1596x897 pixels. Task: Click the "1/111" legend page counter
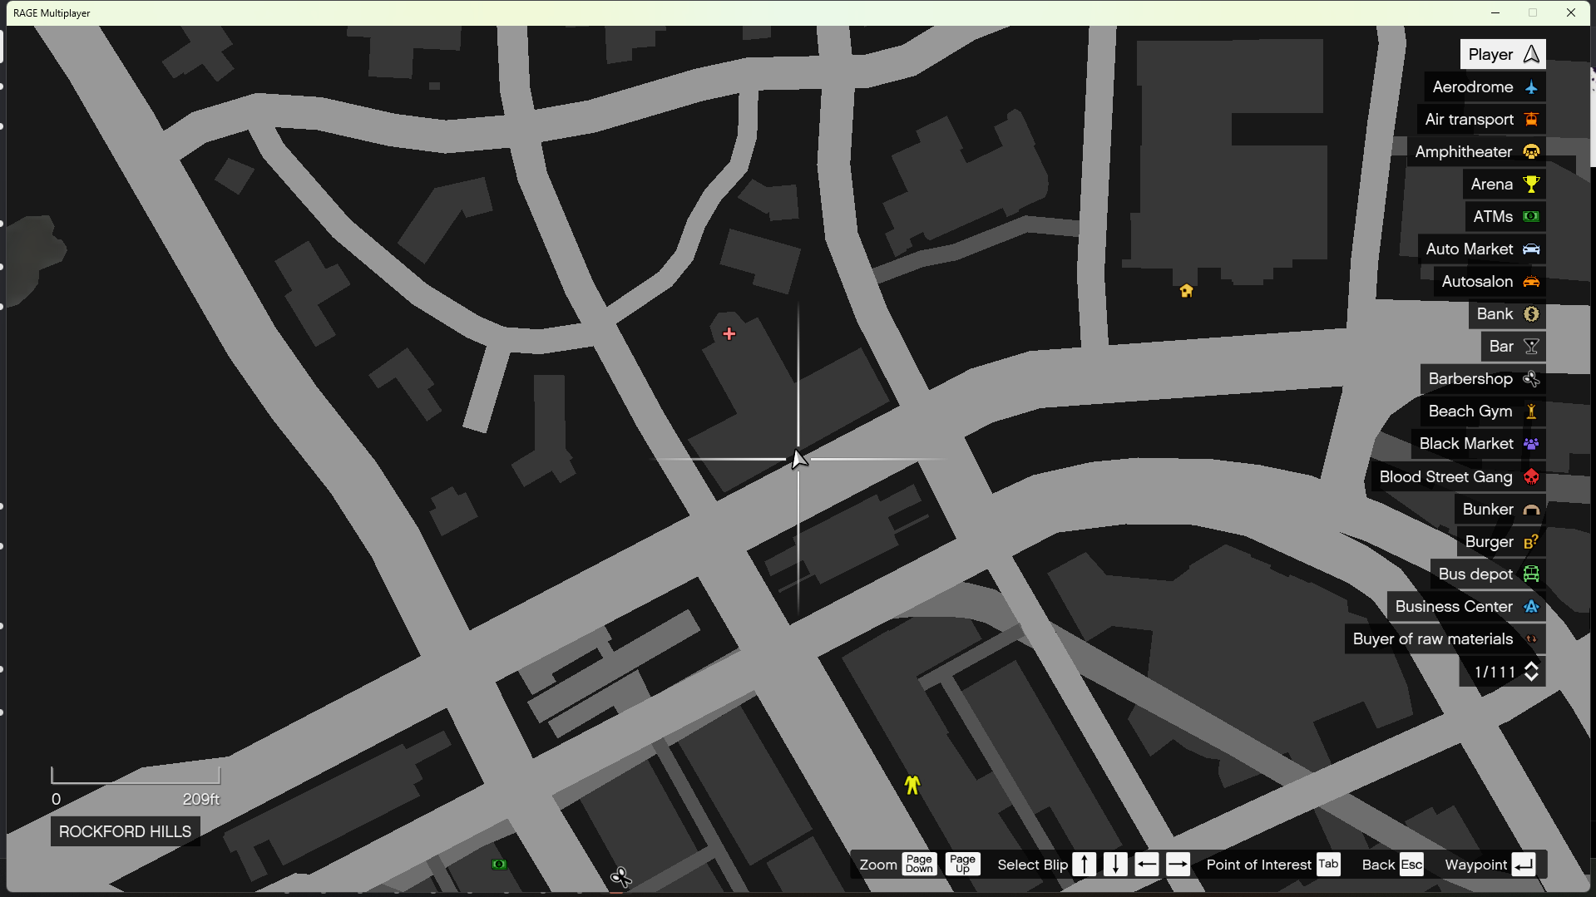pos(1495,673)
